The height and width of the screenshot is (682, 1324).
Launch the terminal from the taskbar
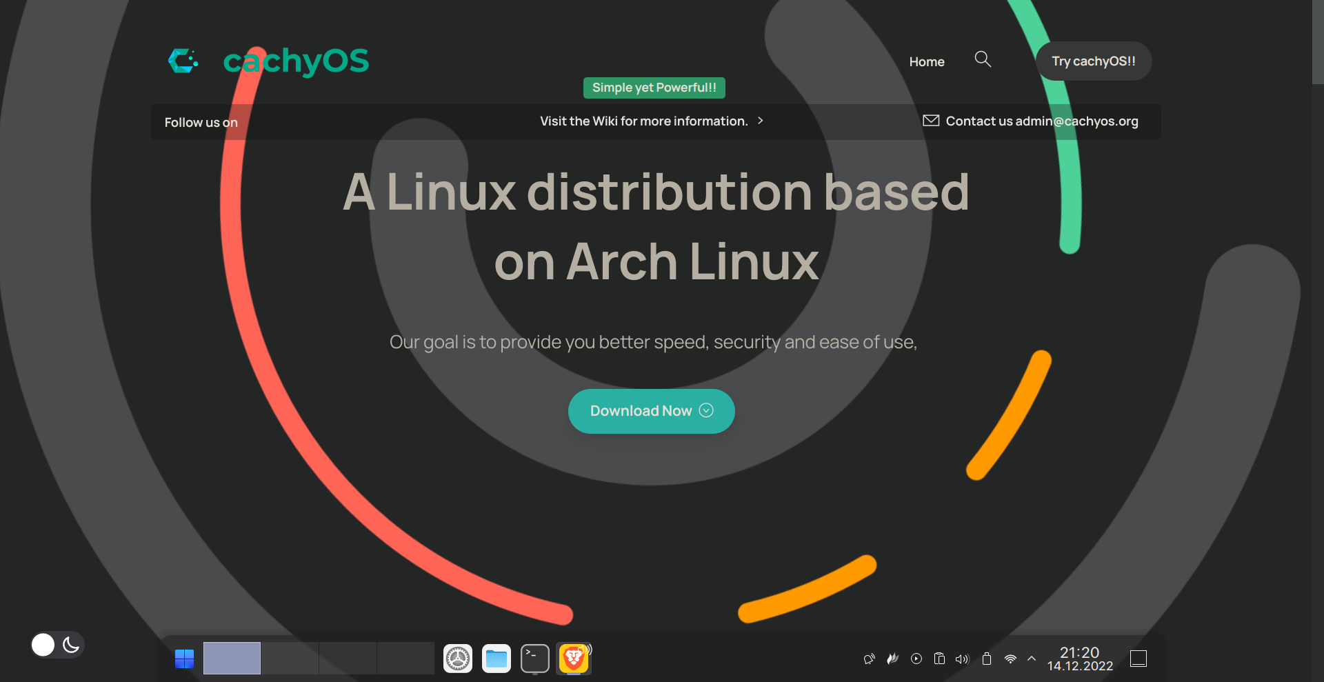(x=535, y=659)
